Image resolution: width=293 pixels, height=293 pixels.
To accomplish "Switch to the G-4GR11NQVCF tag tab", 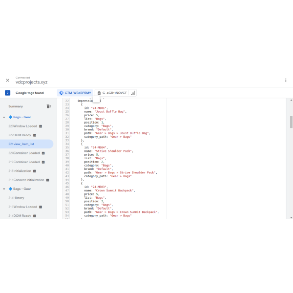I will 112,93.
